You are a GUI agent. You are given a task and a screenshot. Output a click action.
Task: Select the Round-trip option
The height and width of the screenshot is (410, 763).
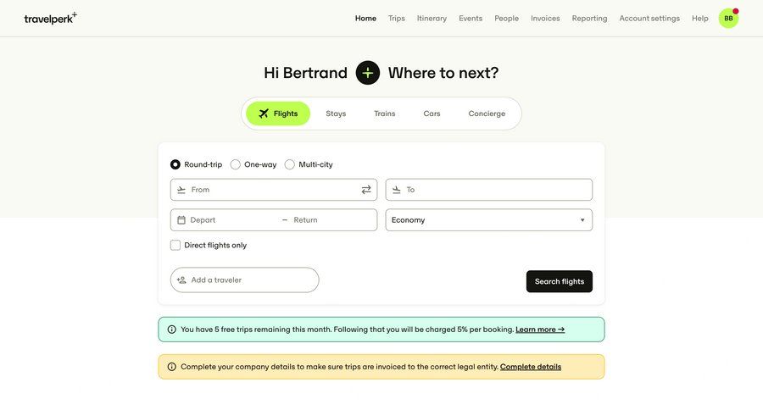point(175,164)
